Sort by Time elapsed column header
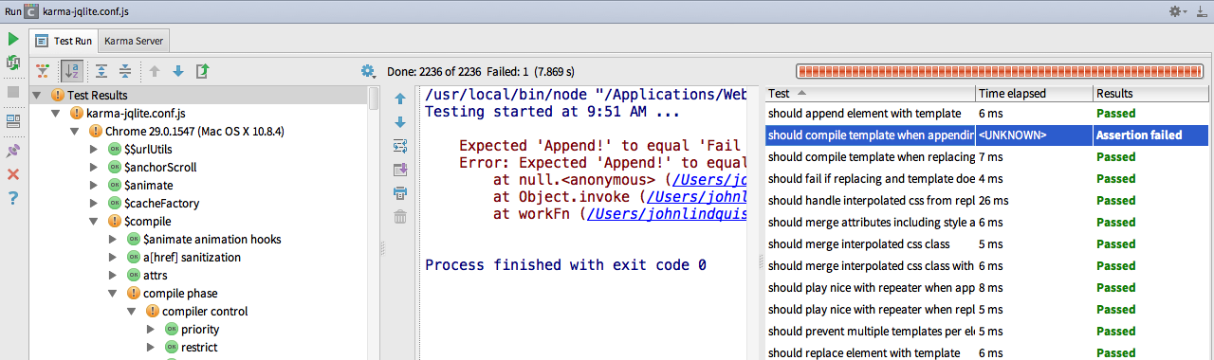Image resolution: width=1214 pixels, height=360 pixels. coord(1035,94)
